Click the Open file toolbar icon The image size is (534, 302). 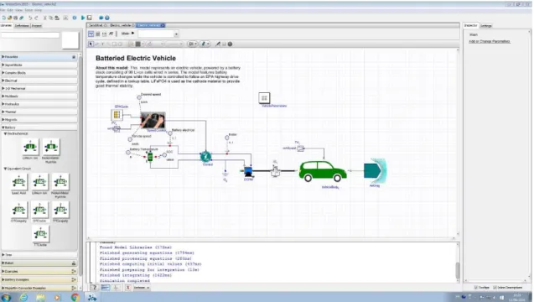click(9, 18)
